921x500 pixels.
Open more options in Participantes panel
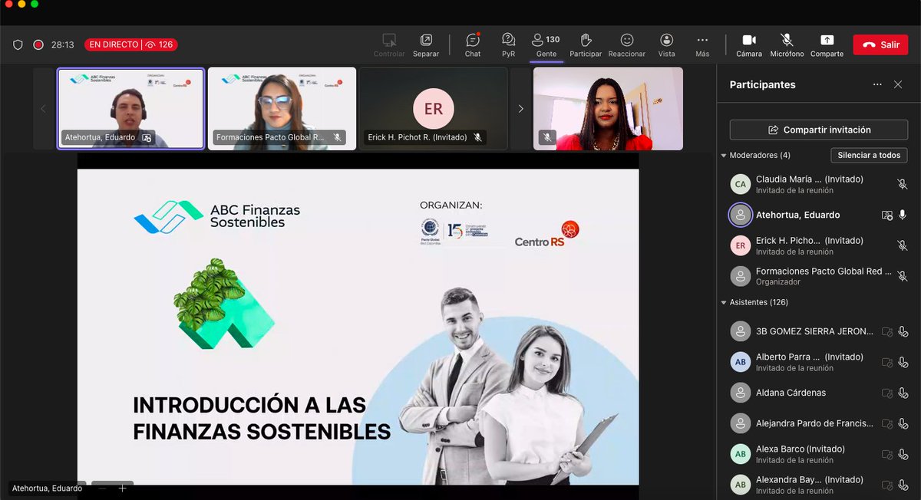point(877,84)
